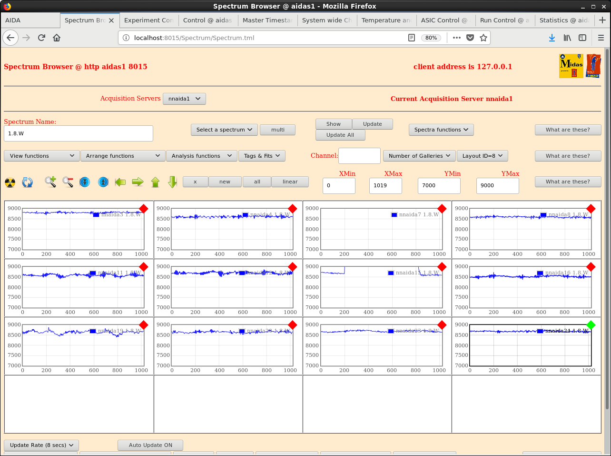Image resolution: width=611 pixels, height=456 pixels.
Task: Click red diamond on nnaida4 spectrum
Action: click(x=293, y=209)
